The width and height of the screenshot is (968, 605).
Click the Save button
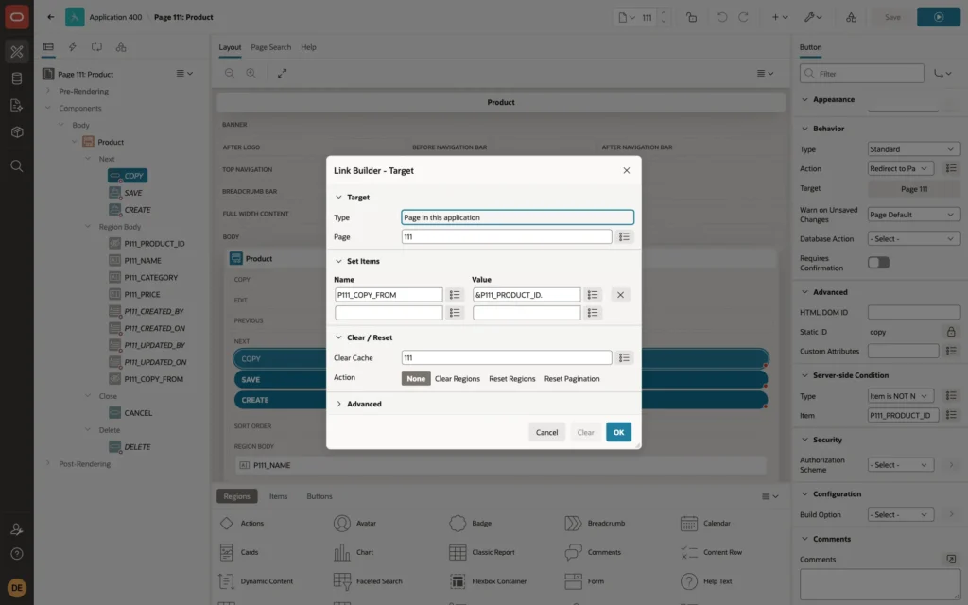point(892,17)
